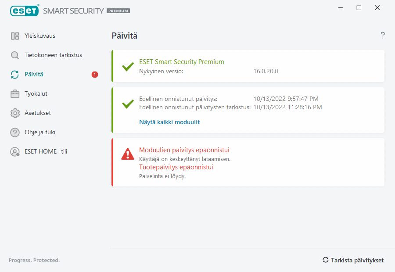Click the ESET Smart Security Premium heading
This screenshot has height=272, width=395.
182,62
